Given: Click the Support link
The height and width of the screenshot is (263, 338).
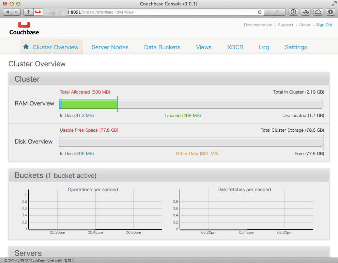Looking at the screenshot, I should pyautogui.click(x=286, y=24).
